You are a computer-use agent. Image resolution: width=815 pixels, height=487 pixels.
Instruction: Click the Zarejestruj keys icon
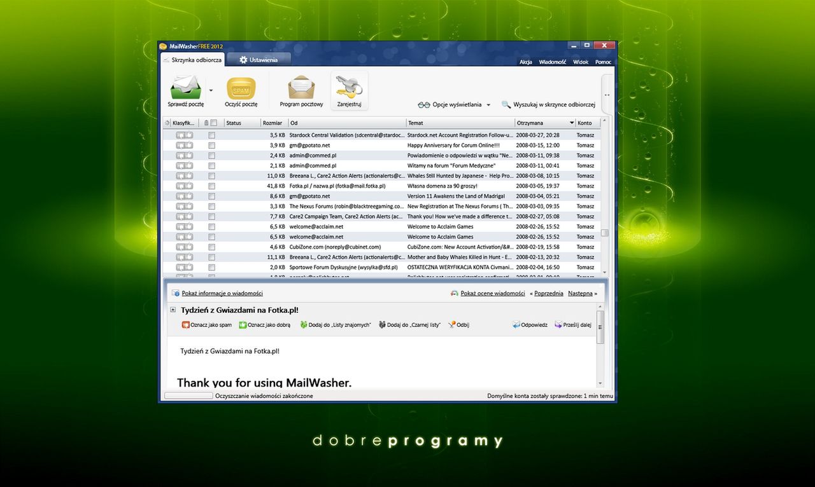click(348, 86)
